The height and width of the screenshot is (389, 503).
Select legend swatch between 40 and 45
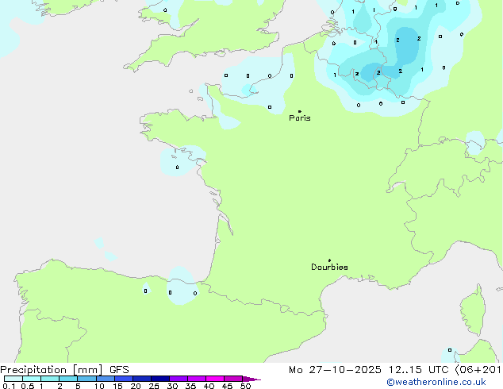click(x=215, y=379)
